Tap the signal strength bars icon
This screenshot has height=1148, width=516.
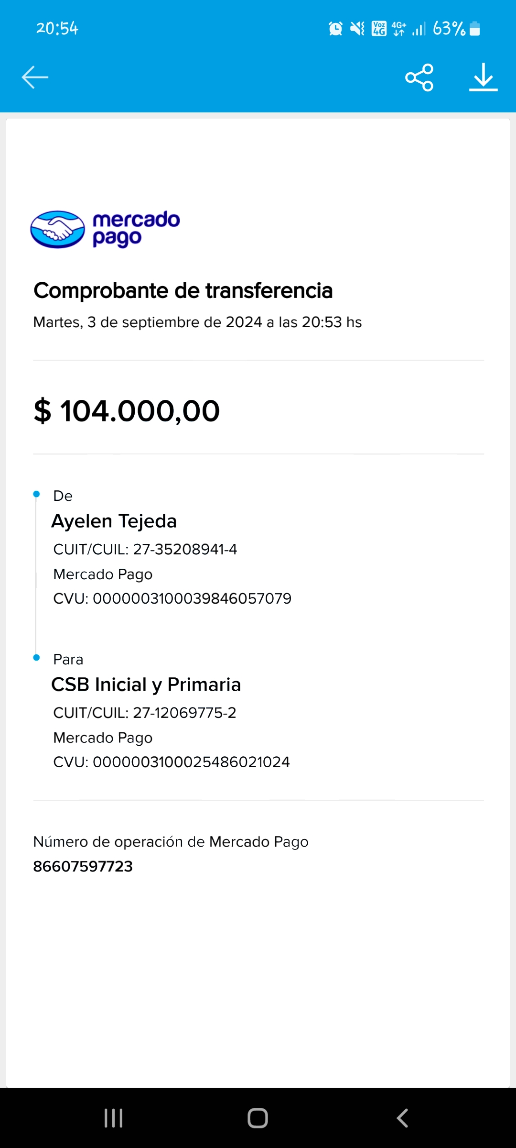[x=419, y=29]
